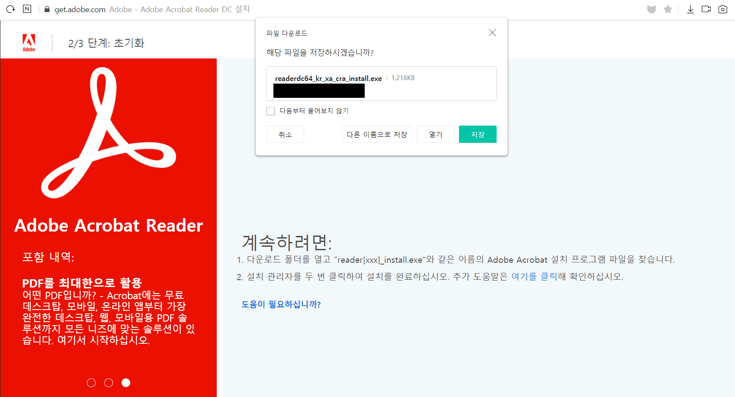Viewport: 735px width, 397px height.
Task: Select the first carousel dot indicator
Action: point(91,383)
